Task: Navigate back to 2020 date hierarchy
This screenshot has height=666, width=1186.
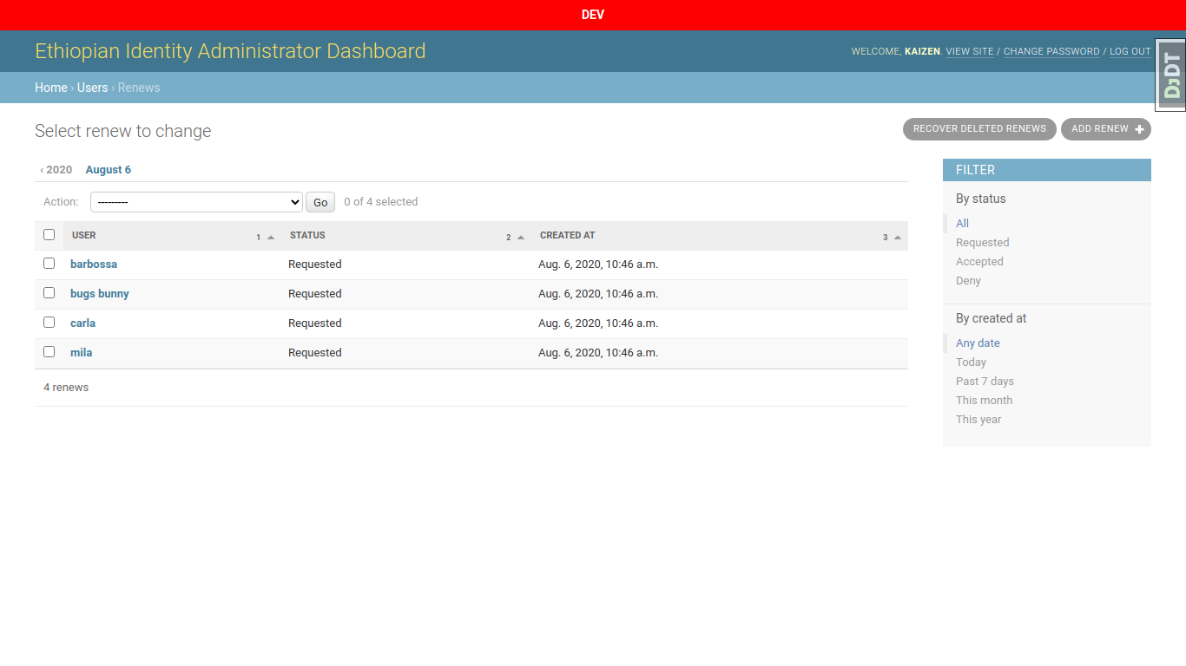Action: click(x=56, y=170)
